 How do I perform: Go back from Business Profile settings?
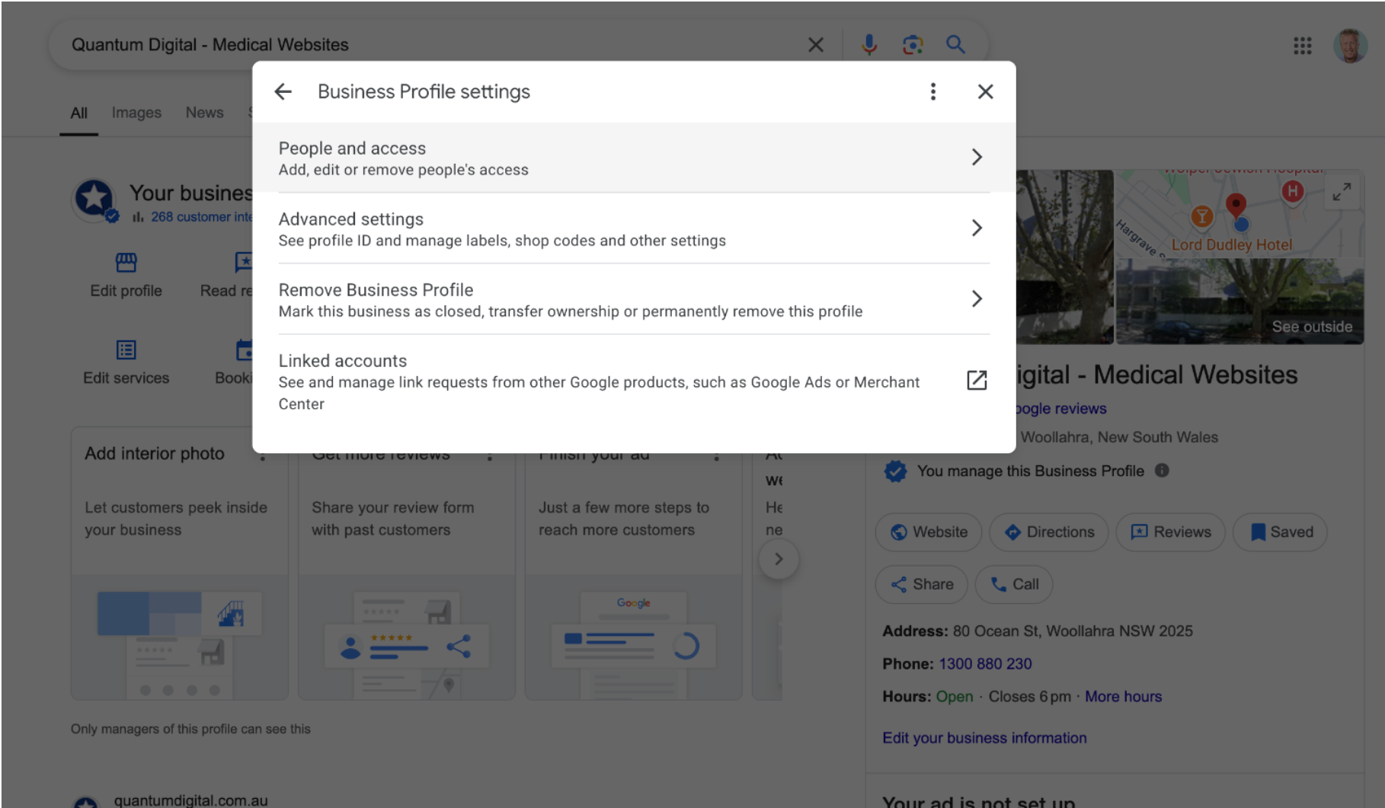(x=283, y=91)
